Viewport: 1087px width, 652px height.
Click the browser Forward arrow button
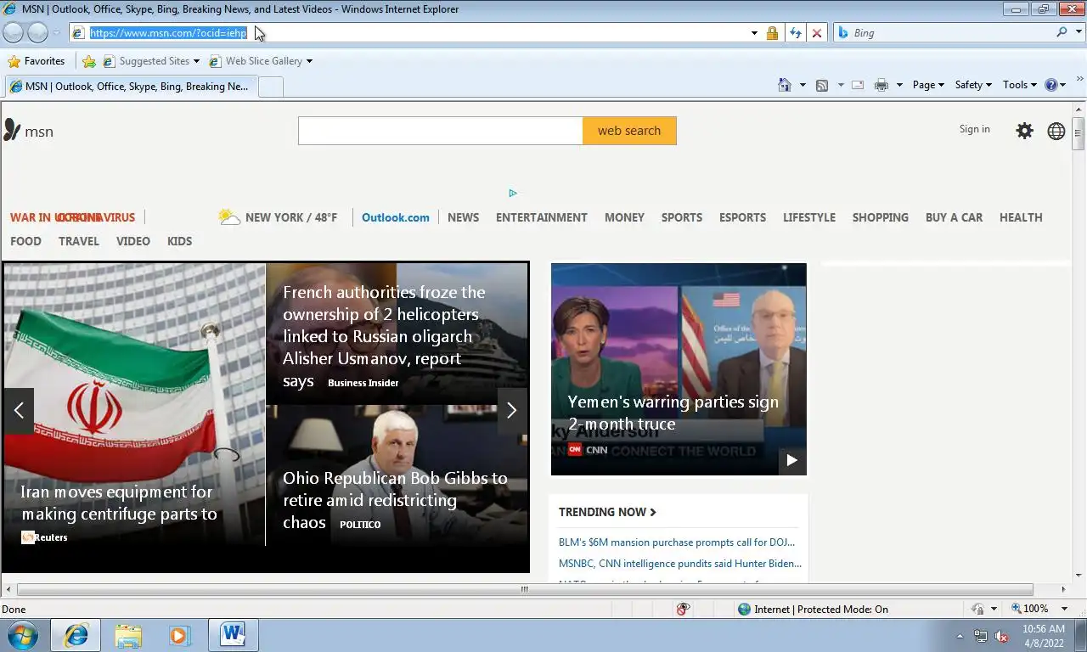tap(37, 32)
